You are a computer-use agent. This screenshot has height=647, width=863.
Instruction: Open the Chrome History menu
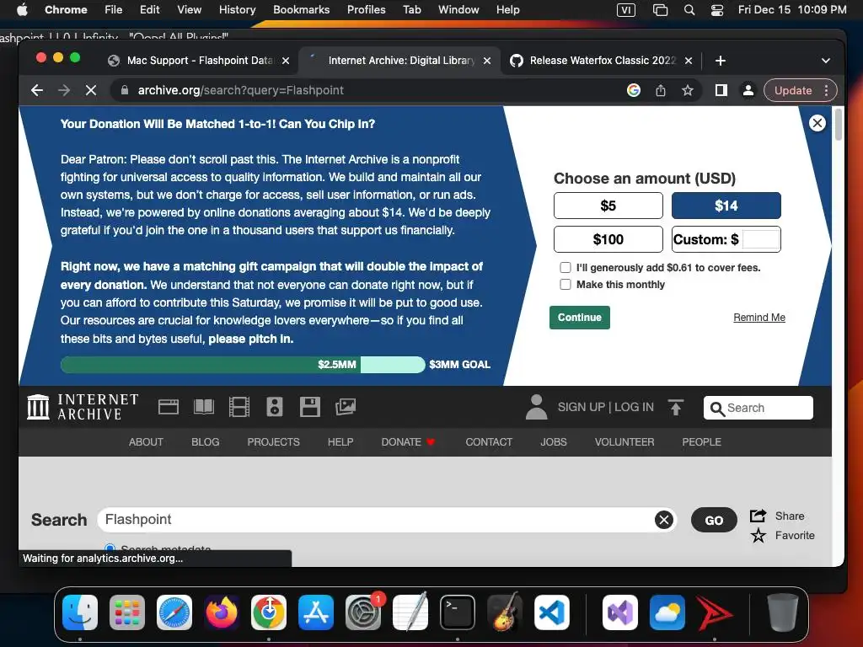point(237,10)
